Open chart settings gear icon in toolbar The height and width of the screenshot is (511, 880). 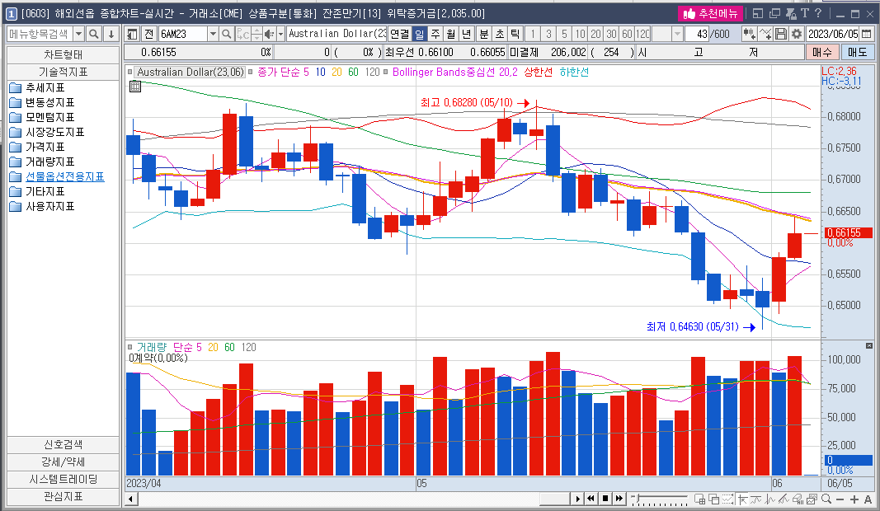[796, 34]
